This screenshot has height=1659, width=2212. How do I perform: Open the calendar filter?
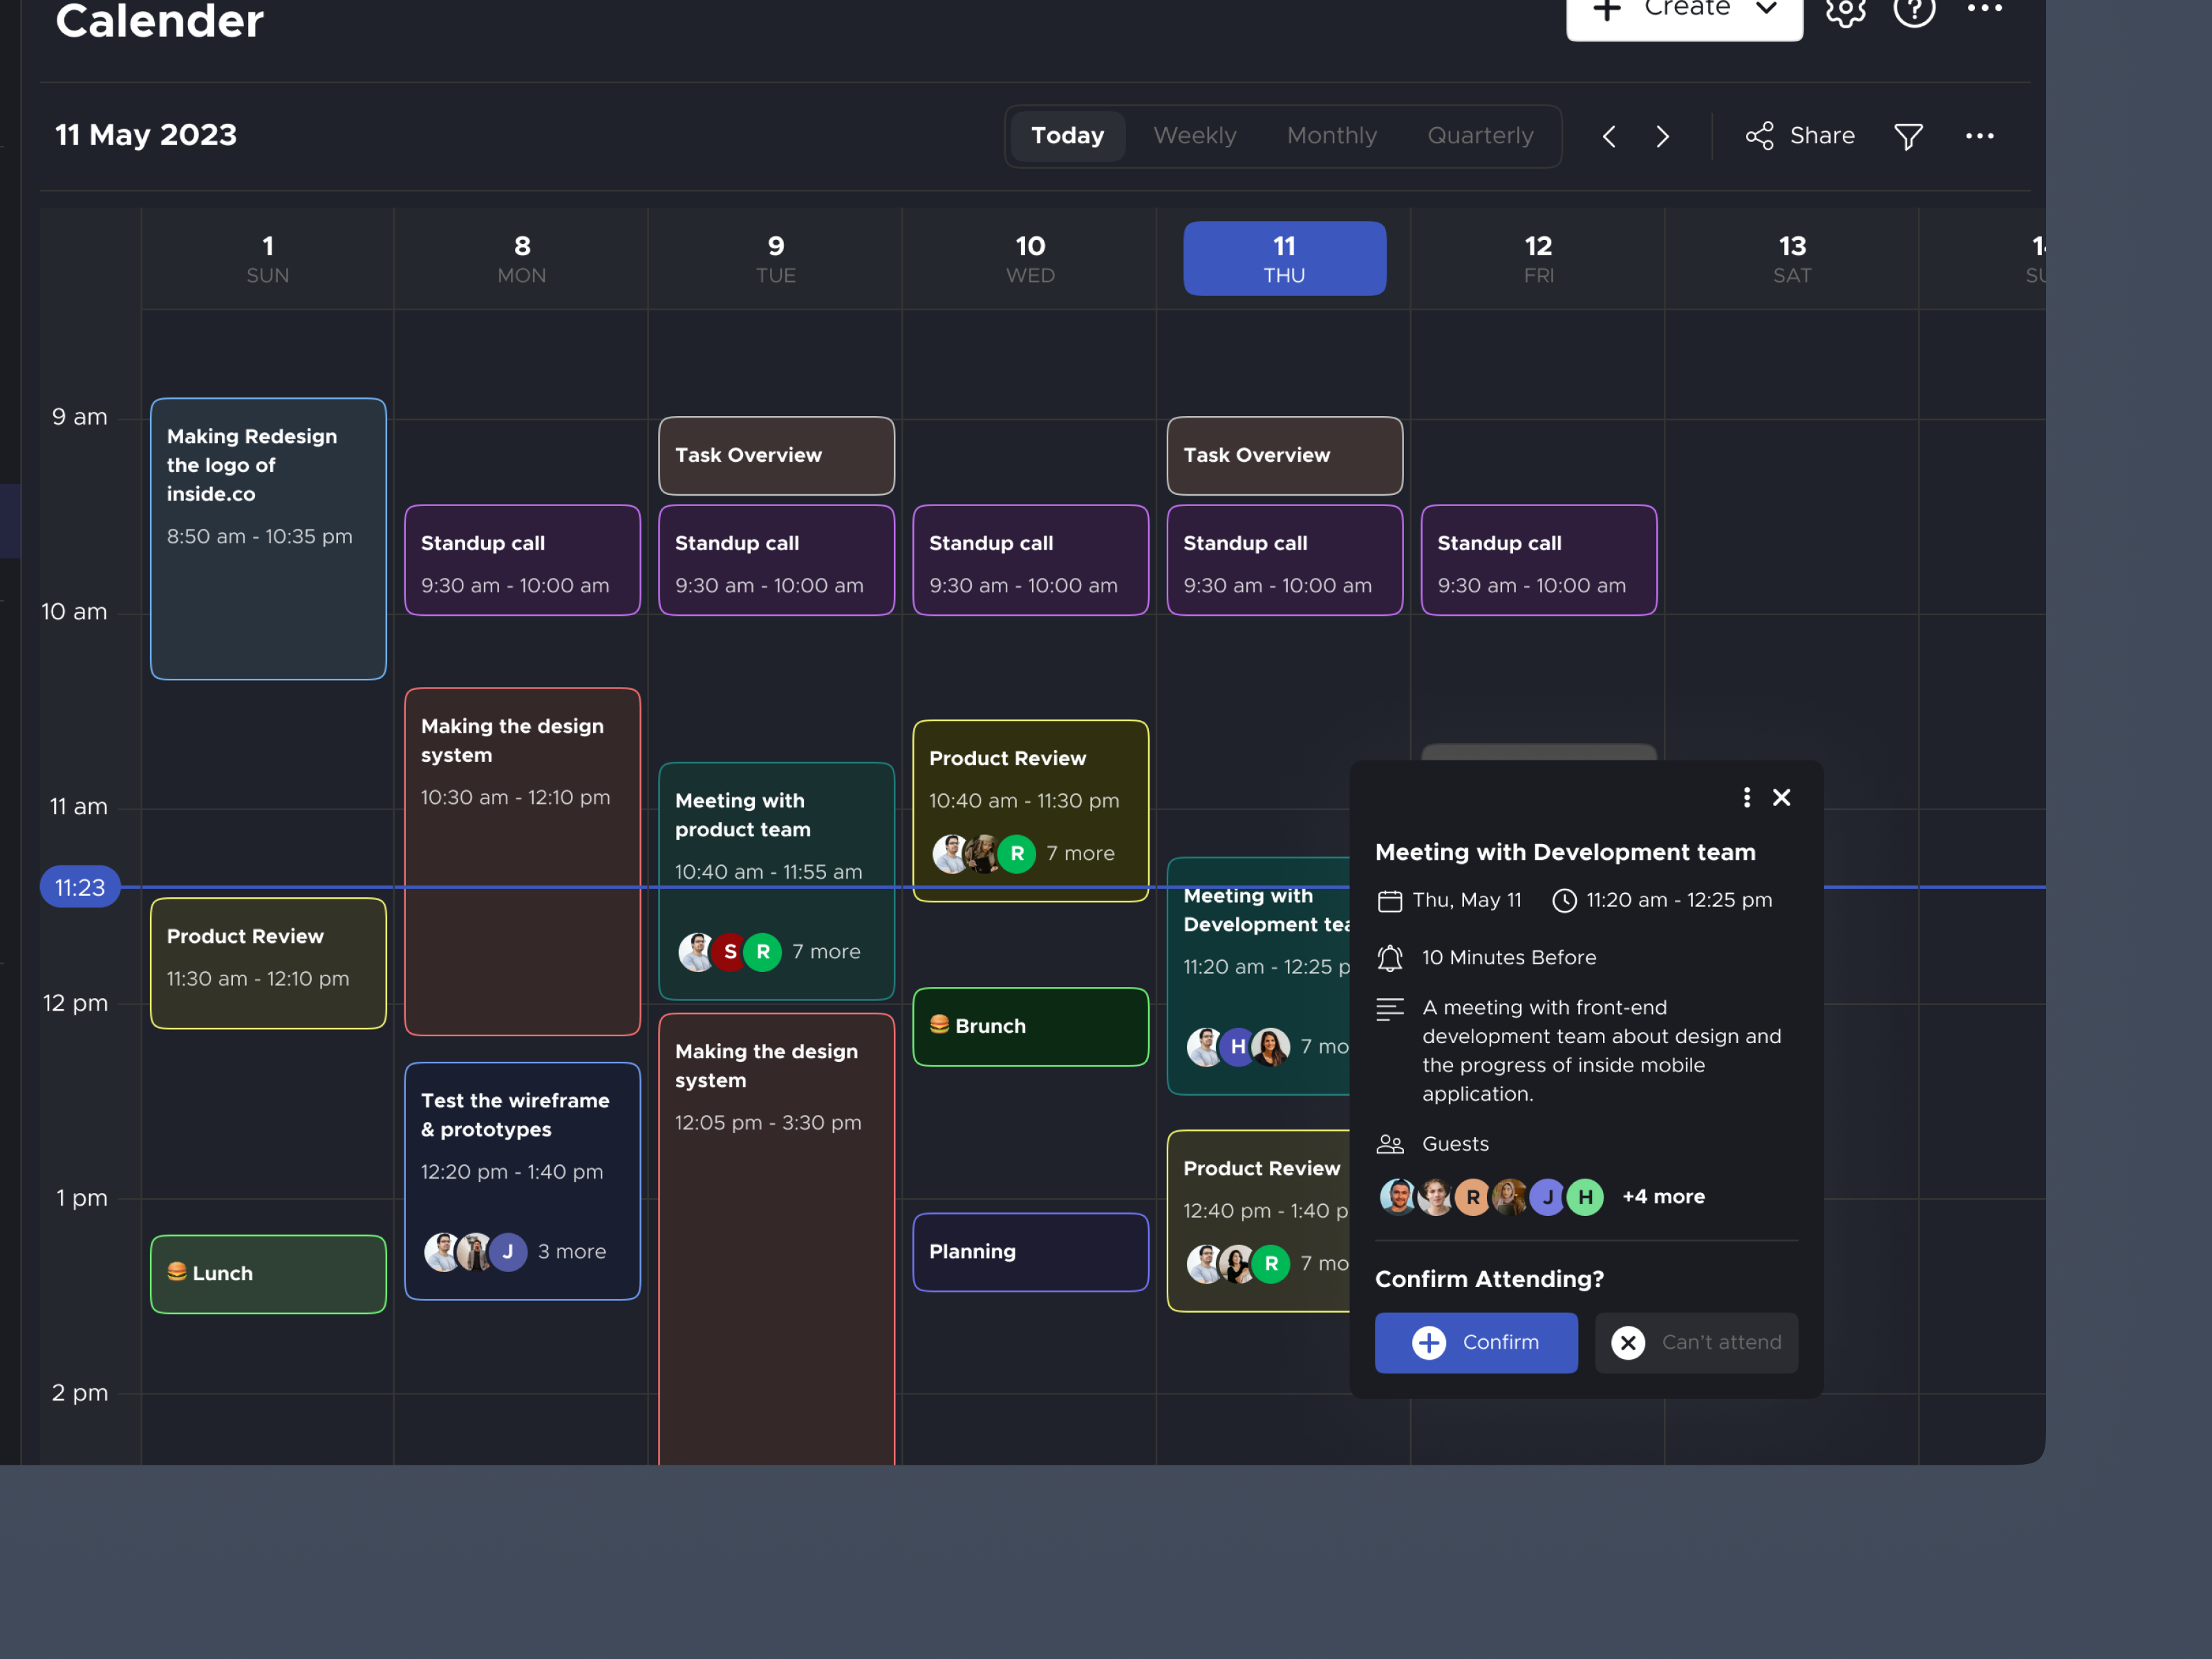1909,136
